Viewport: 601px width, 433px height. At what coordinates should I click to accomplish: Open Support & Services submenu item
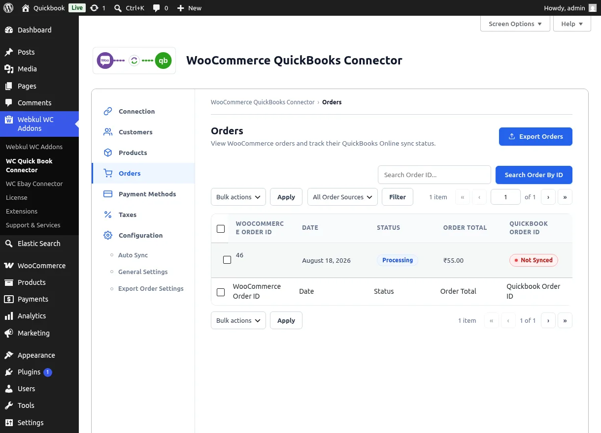point(33,225)
